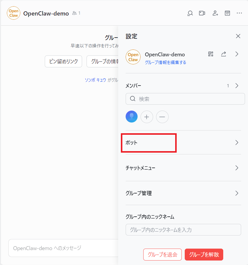The image size is (248, 265).
Task: Remove a member with the minus circle
Action: pyautogui.click(x=162, y=117)
